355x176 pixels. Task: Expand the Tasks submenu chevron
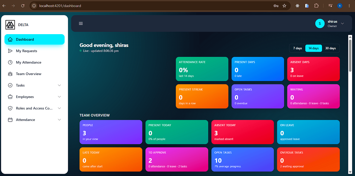pyautogui.click(x=59, y=85)
